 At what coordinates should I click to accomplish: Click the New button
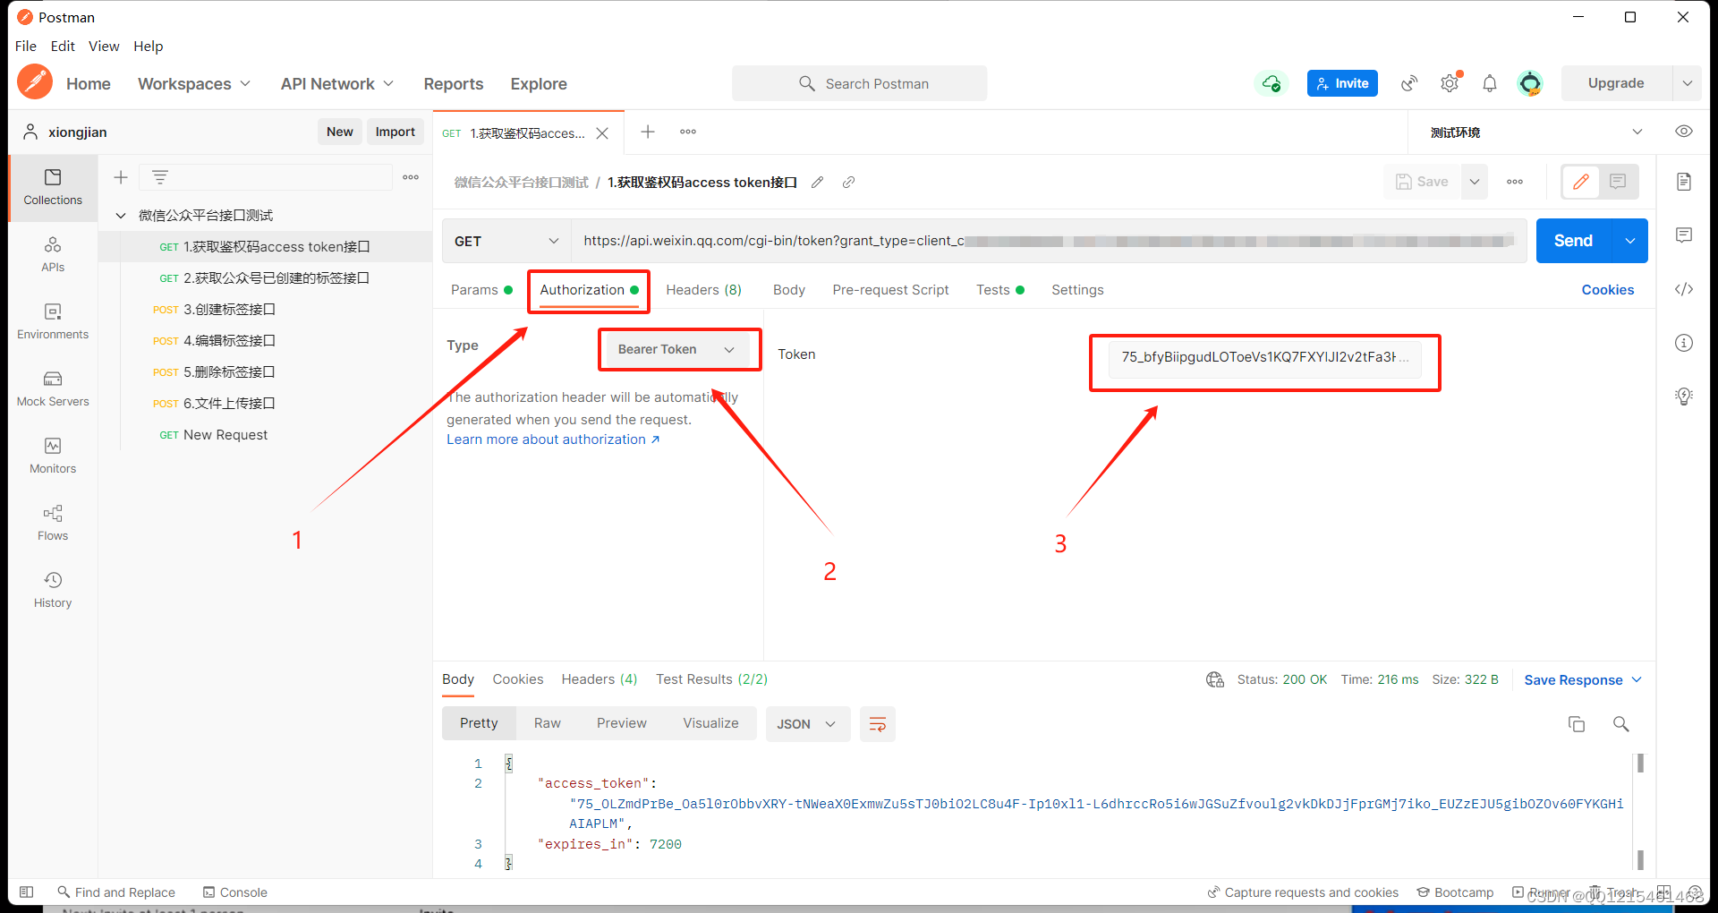coord(339,132)
